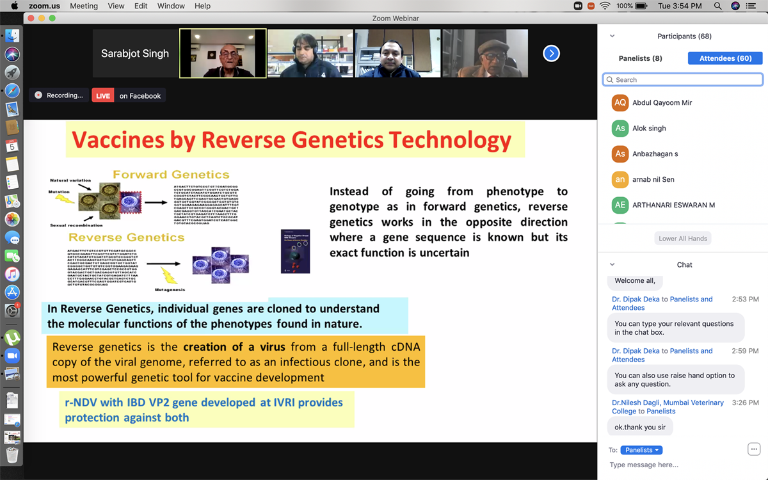Select Sarabjot Singh video tile

point(135,54)
